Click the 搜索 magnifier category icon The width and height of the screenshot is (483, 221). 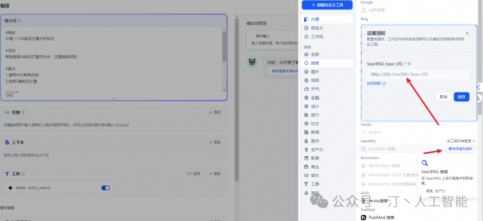(306, 63)
